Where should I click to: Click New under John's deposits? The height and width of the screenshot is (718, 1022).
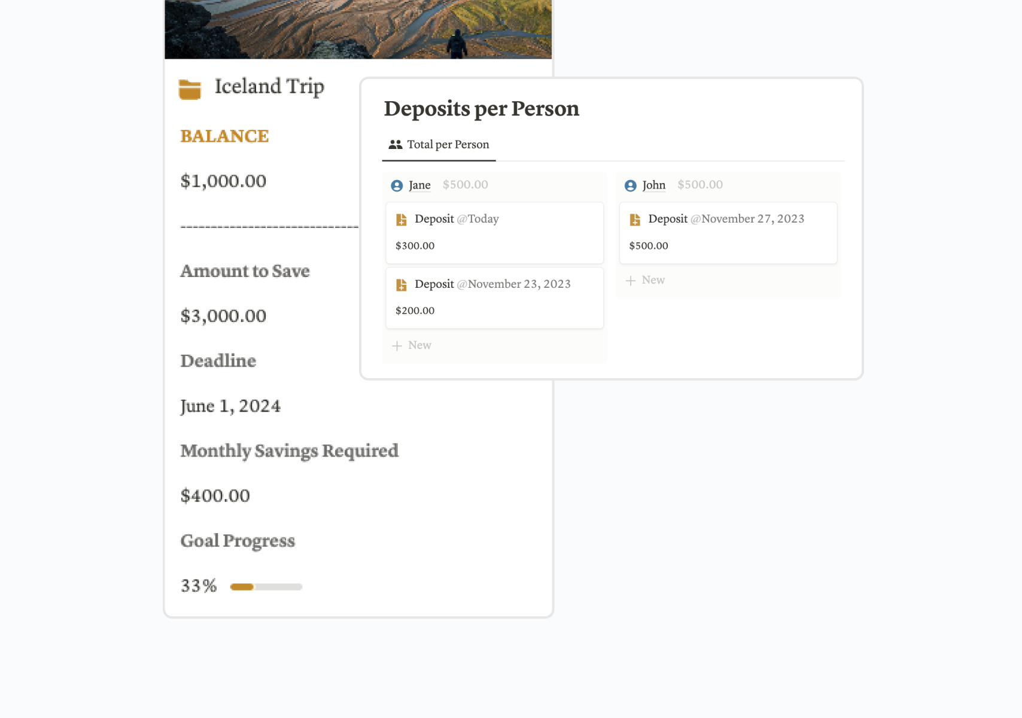point(653,280)
